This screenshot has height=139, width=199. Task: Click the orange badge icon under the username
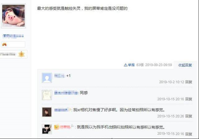(4, 44)
